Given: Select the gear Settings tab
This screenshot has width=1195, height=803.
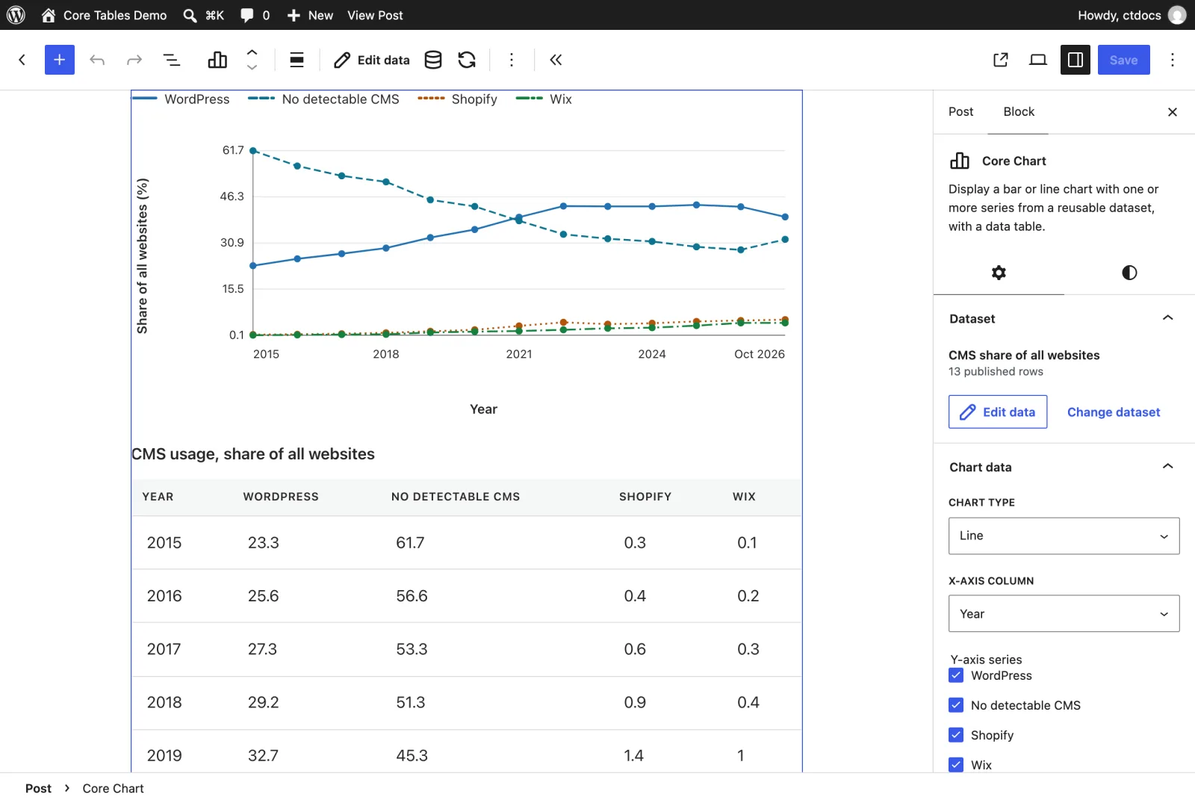Looking at the screenshot, I should click(999, 273).
